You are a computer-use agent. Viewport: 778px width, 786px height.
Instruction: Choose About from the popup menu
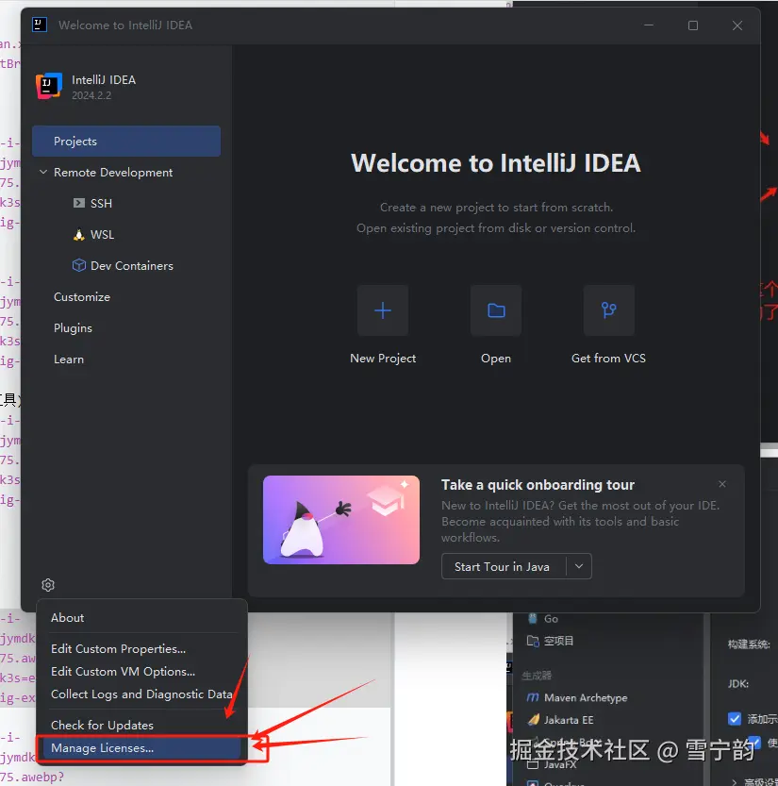point(68,617)
